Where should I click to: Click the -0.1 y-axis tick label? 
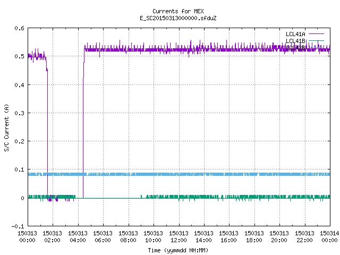[18, 226]
